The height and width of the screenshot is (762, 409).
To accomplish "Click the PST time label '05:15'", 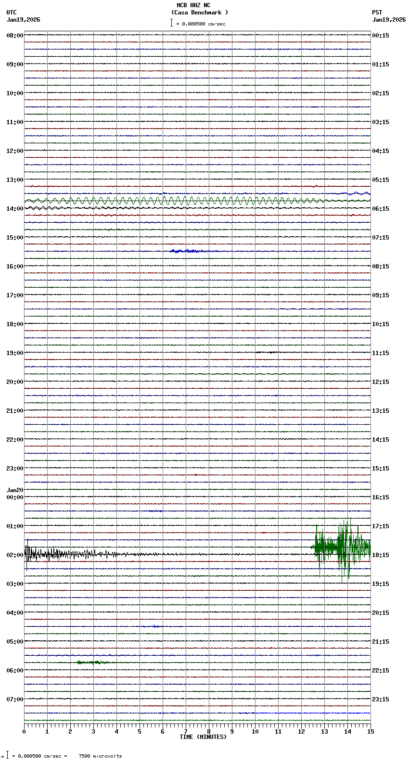I will (x=381, y=180).
